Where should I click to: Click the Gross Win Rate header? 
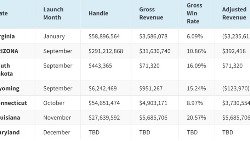(x=195, y=13)
